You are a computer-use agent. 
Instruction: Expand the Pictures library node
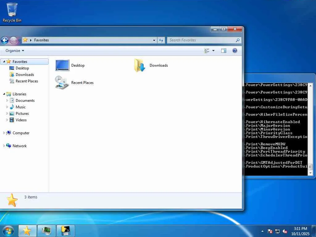coord(7,114)
